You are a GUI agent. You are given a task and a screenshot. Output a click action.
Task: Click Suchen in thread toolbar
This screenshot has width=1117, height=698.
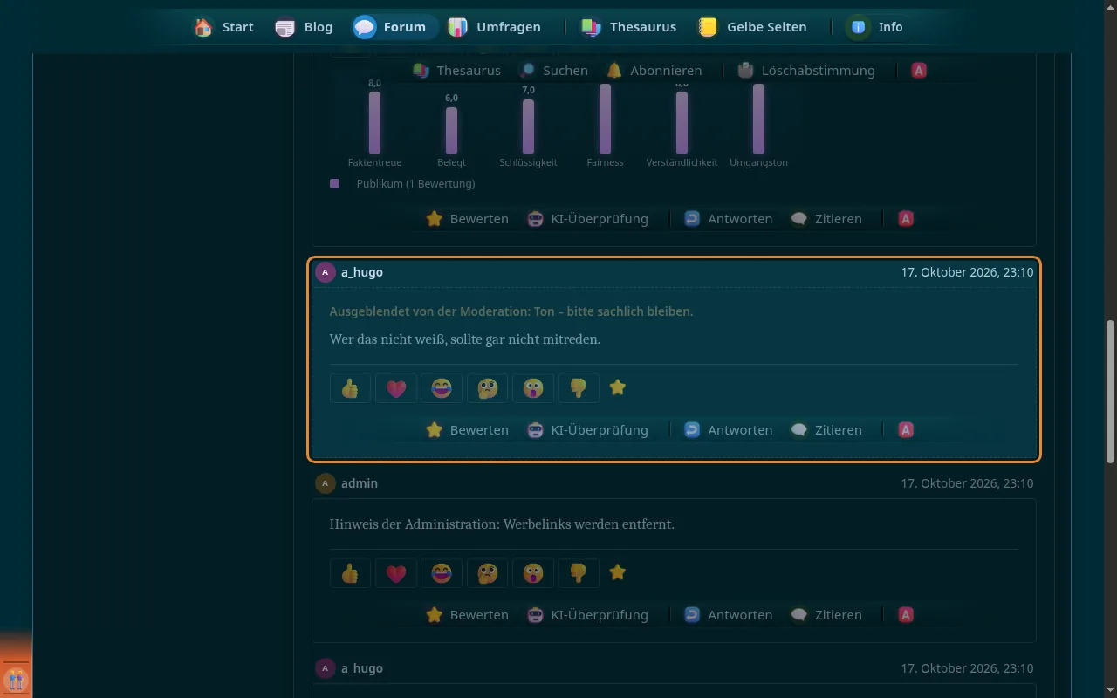(553, 71)
